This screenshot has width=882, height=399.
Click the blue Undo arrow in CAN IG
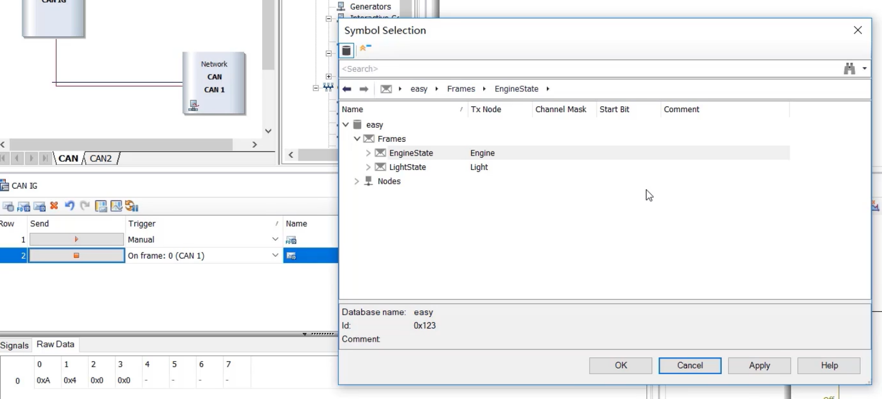[x=69, y=205]
